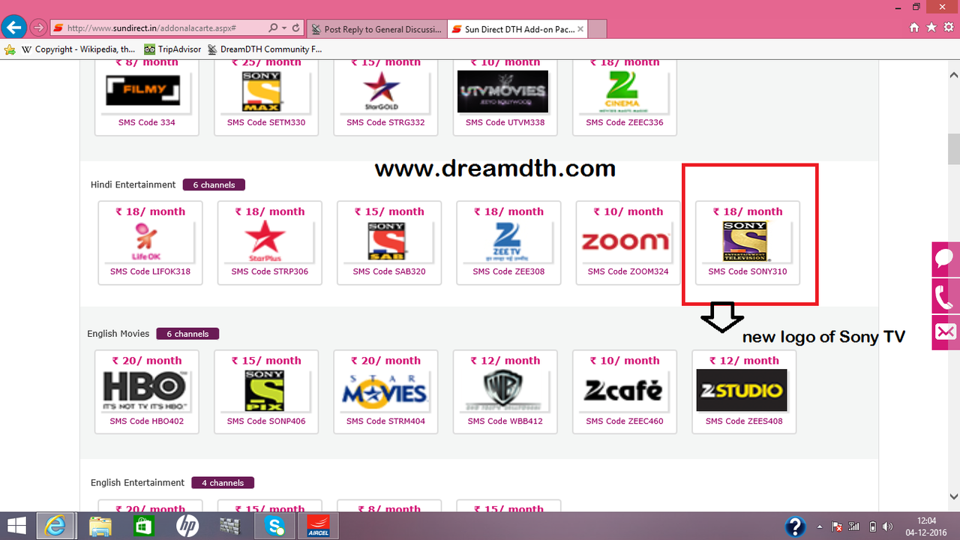Screen dimensions: 960x540
Task: Open the phone call side widget
Action: 946,296
